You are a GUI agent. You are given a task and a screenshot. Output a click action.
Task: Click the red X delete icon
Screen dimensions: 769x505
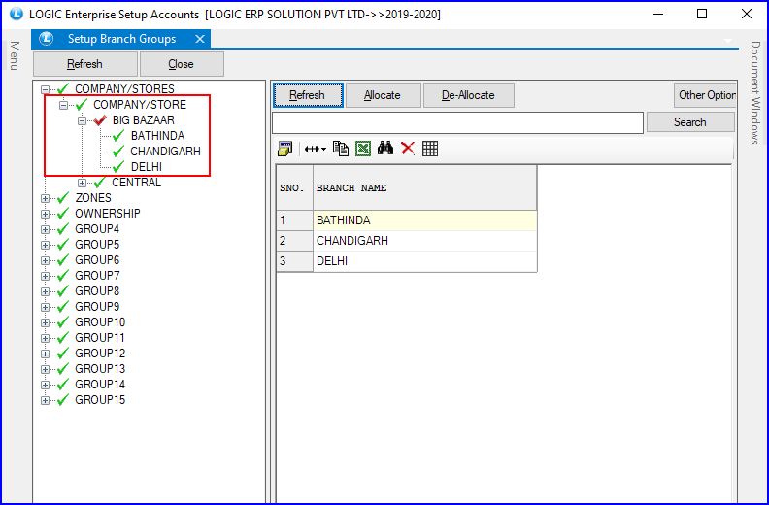click(408, 149)
